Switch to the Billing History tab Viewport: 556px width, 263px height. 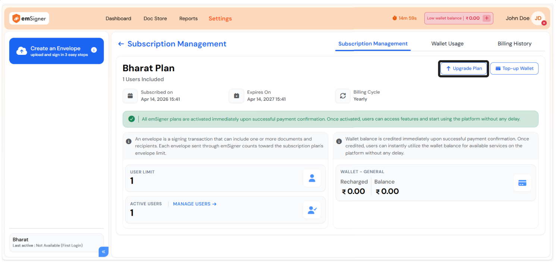tap(514, 44)
